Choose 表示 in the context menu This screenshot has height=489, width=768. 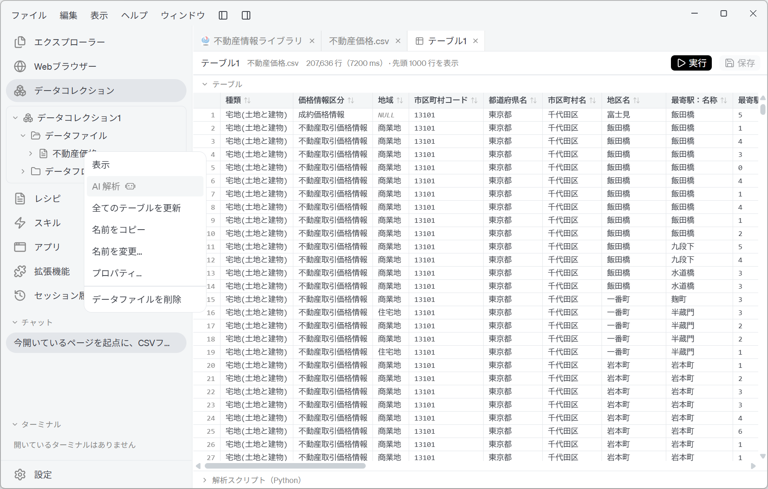(145, 165)
